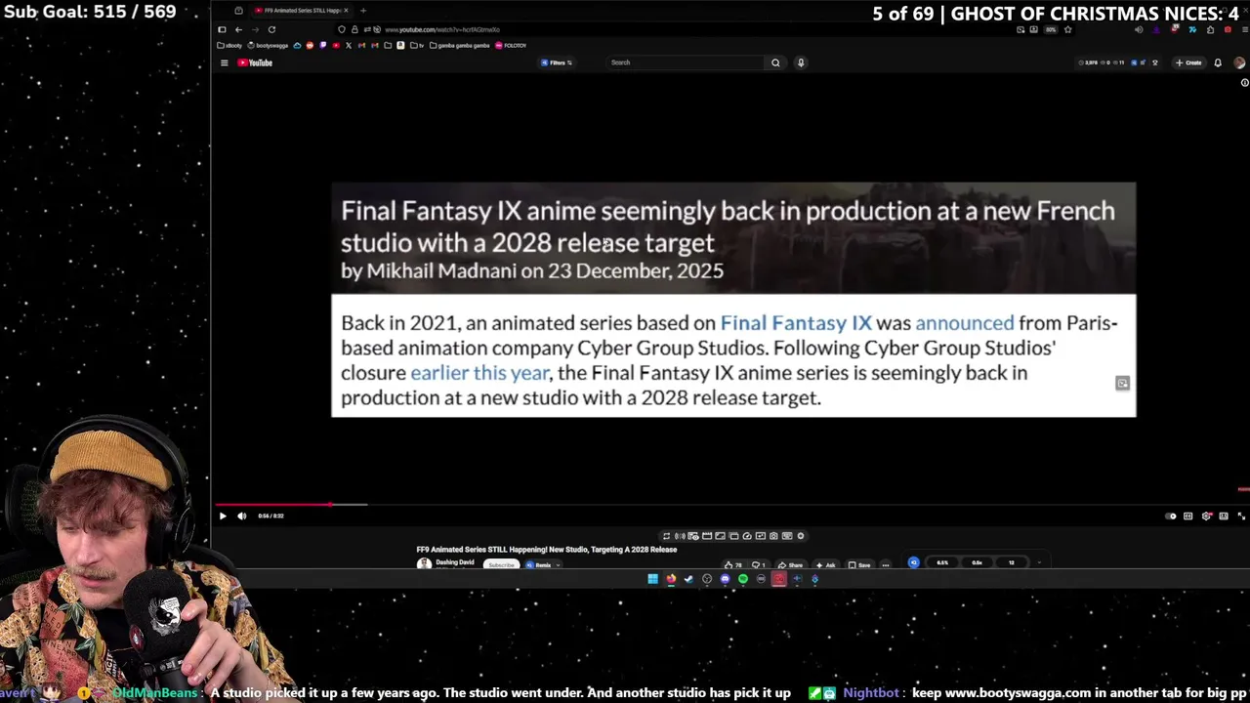The image size is (1250, 703).
Task: Open the gamba gamba gamba bookmark folder
Action: point(459,46)
